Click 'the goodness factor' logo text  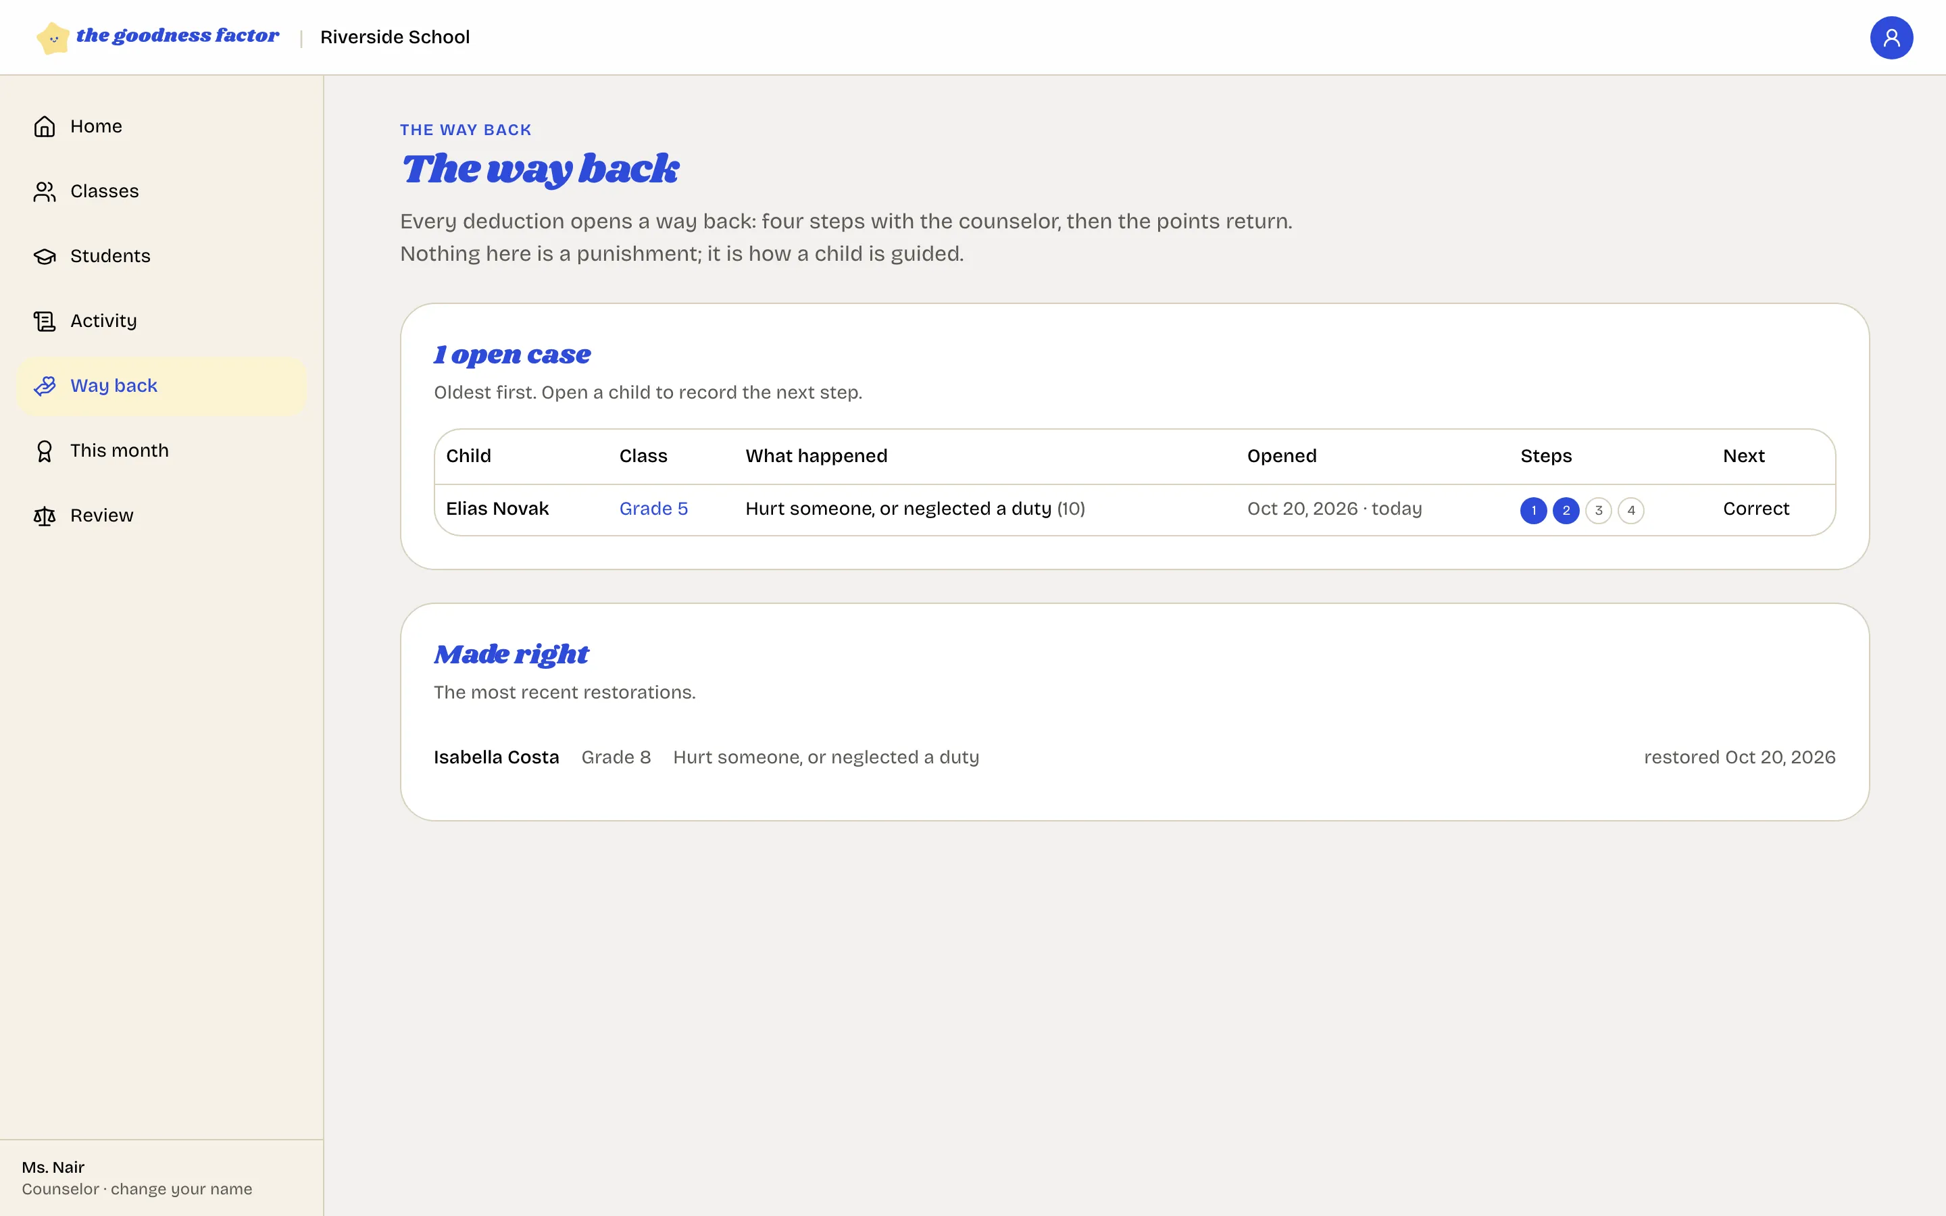click(178, 36)
